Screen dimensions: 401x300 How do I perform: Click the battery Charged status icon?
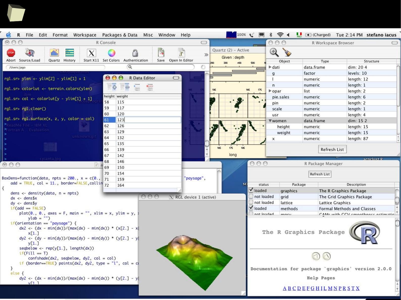click(318, 35)
